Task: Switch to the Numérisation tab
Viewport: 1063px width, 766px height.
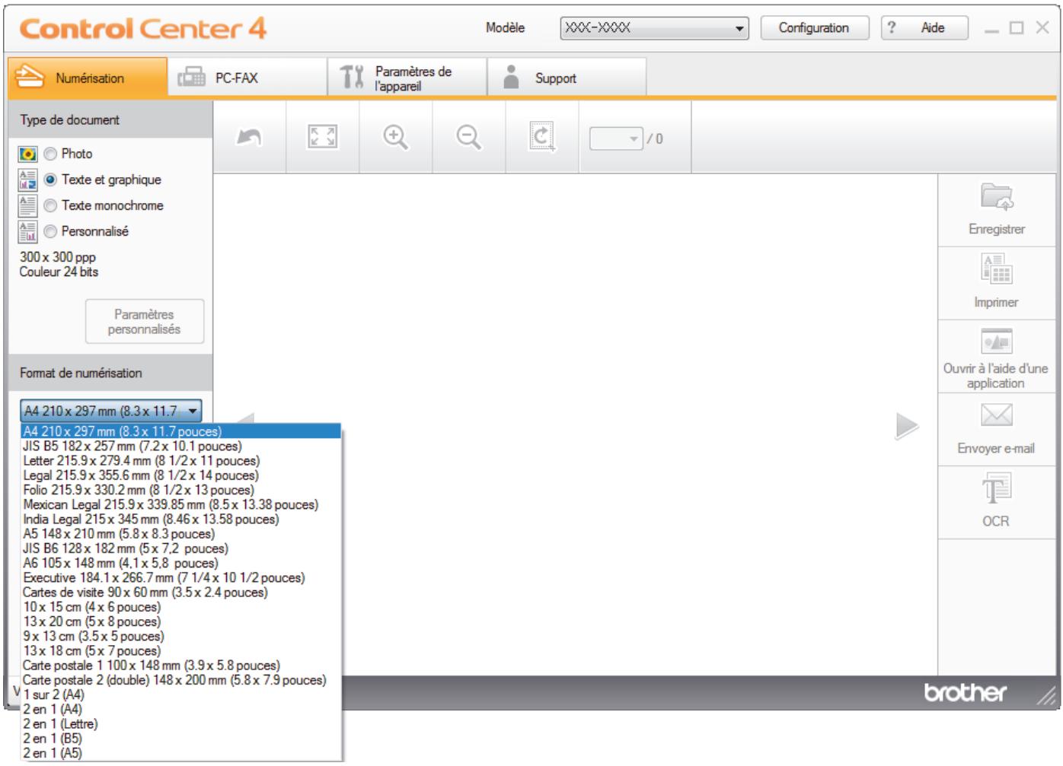Action: click(88, 78)
